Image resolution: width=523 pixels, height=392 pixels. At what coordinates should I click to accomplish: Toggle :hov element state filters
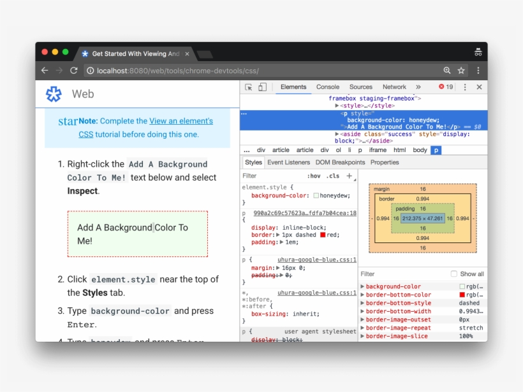click(x=315, y=176)
